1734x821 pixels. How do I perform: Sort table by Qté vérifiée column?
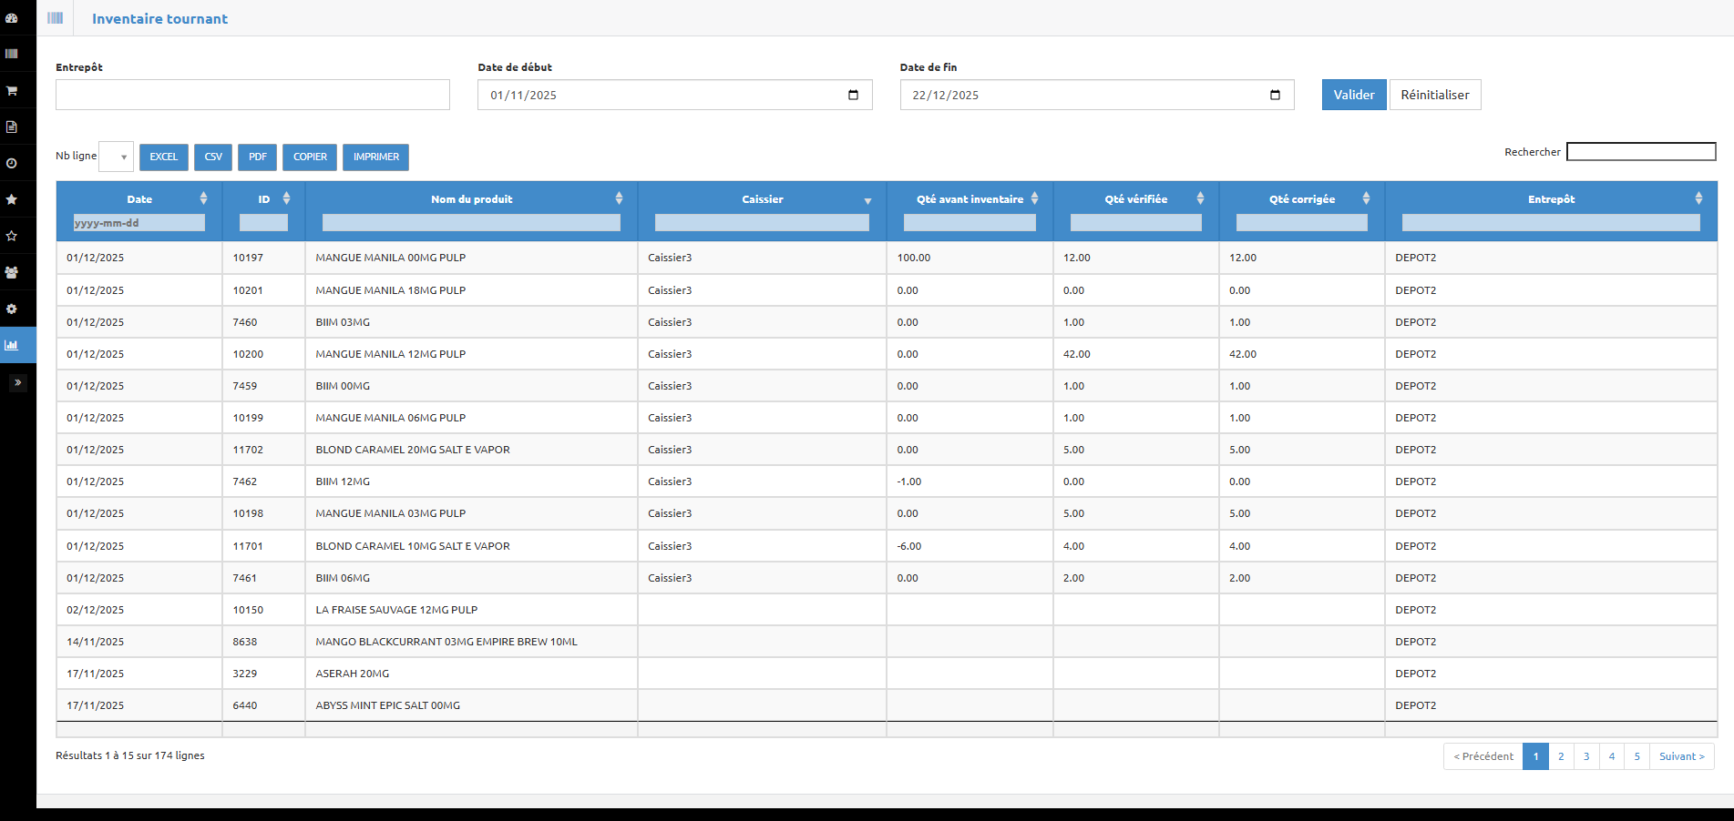tap(1135, 199)
